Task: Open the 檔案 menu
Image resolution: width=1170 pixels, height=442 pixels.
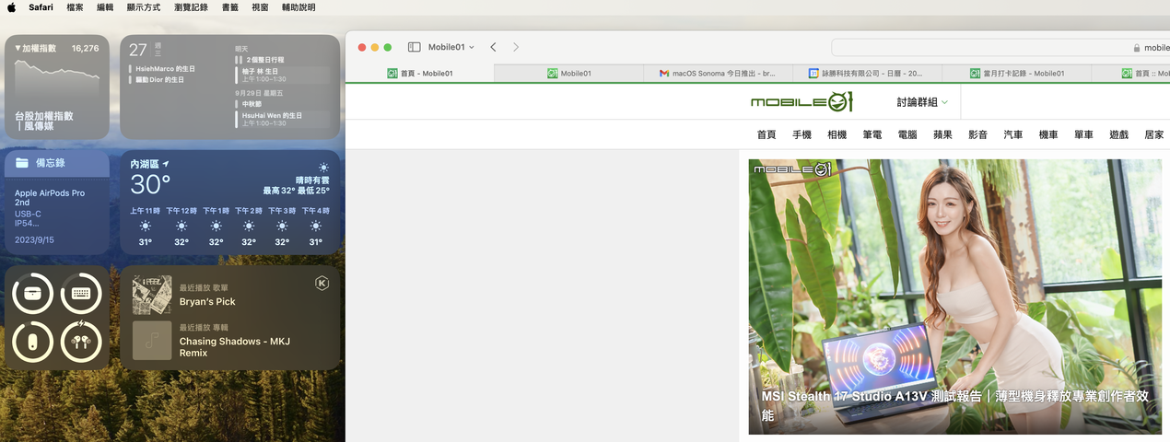Action: (x=75, y=7)
